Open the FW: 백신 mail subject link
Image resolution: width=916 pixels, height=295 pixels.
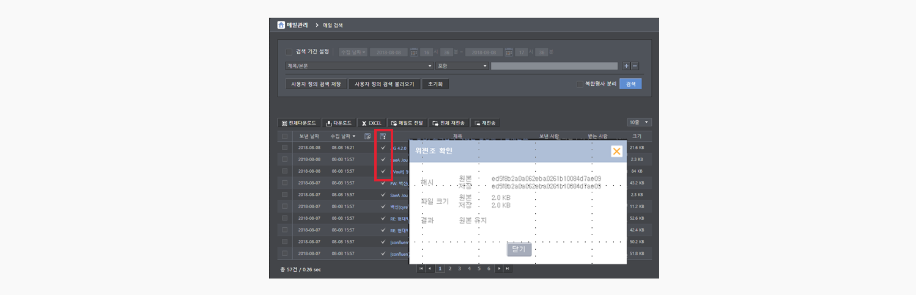399,183
